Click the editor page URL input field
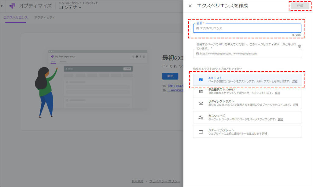Viewport: 313px width, 187px height. click(x=247, y=53)
